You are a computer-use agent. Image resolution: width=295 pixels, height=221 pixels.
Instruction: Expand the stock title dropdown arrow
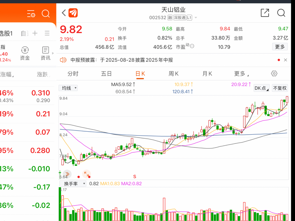point(196,18)
